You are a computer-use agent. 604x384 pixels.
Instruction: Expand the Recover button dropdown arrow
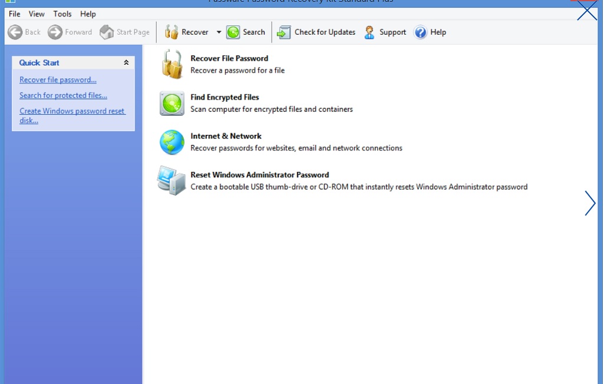(219, 32)
